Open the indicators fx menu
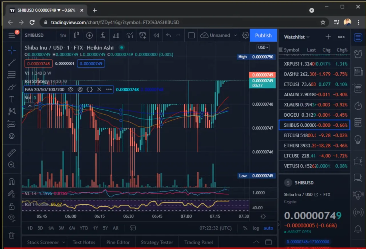 [x=103, y=35]
